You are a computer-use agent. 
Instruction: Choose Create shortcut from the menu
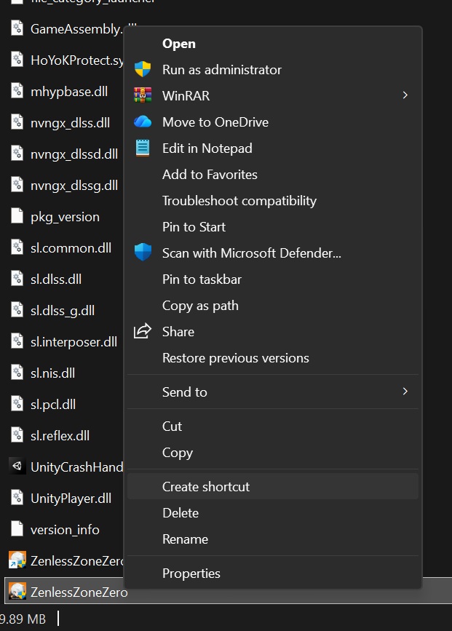pos(205,487)
